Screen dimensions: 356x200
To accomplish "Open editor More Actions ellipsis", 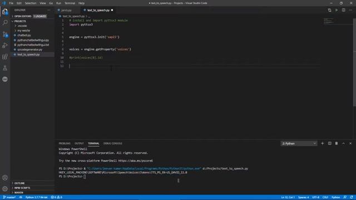I will (350, 10).
